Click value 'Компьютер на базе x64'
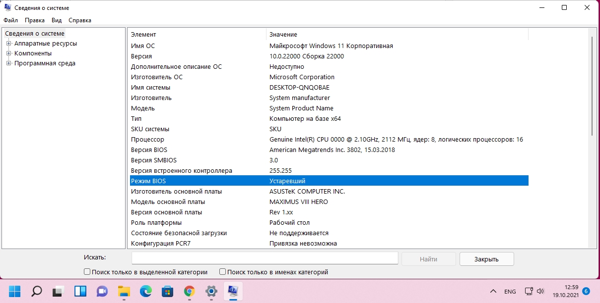The image size is (600, 303). [x=305, y=119]
